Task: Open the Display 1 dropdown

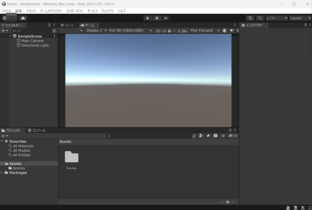Action: pos(96,31)
